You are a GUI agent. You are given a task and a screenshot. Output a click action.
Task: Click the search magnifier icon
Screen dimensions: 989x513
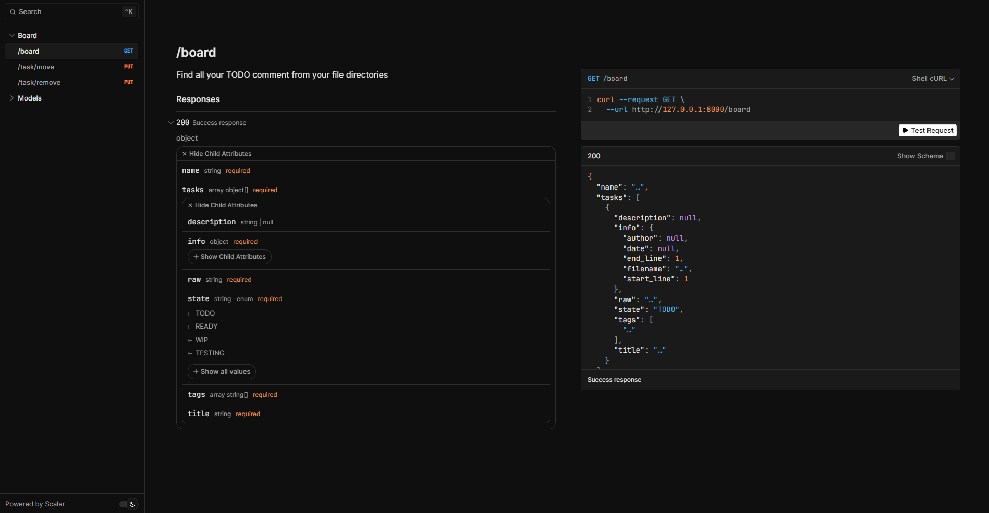click(13, 12)
